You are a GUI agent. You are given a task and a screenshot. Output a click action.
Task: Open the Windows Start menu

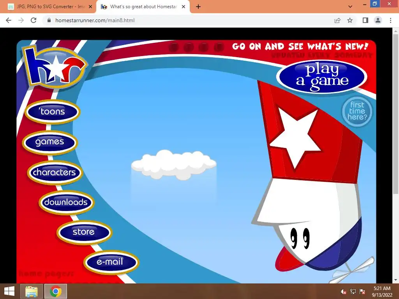(x=9, y=291)
